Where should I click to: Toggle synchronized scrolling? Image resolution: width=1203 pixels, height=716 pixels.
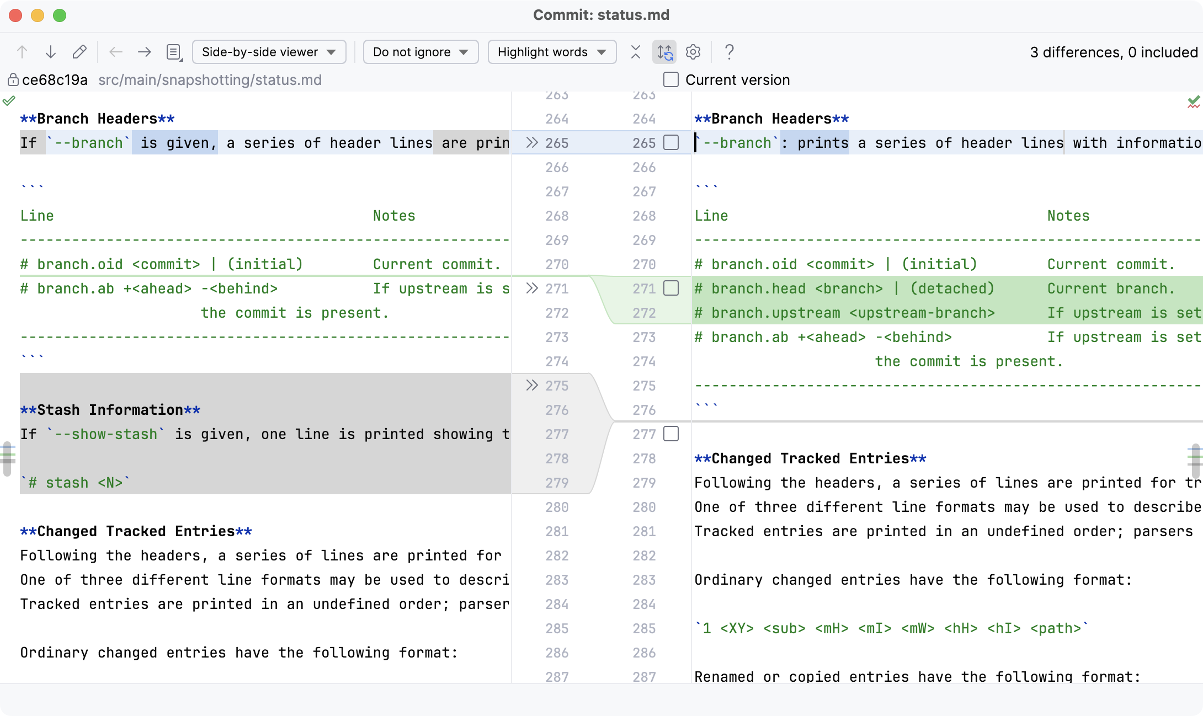(664, 52)
